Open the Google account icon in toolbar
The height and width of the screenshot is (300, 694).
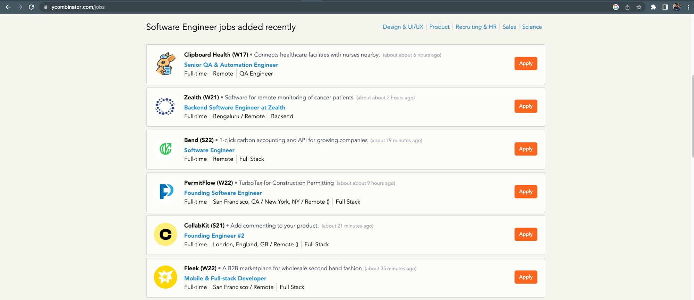click(x=616, y=7)
